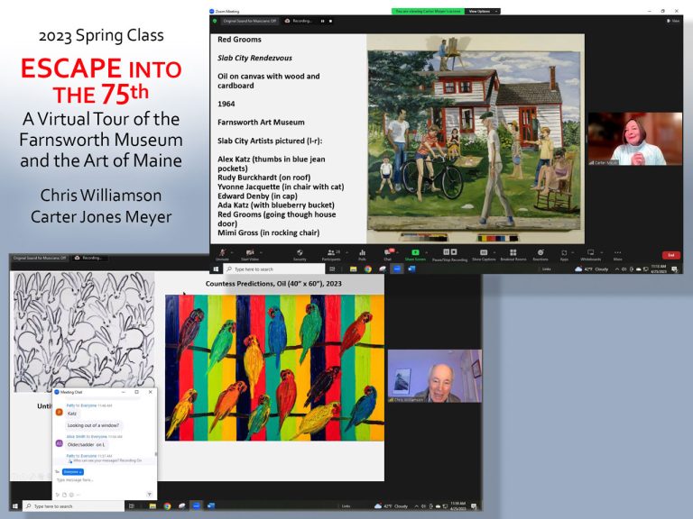Expand the arrow beside Apps
The width and height of the screenshot is (693, 519).
(x=573, y=252)
